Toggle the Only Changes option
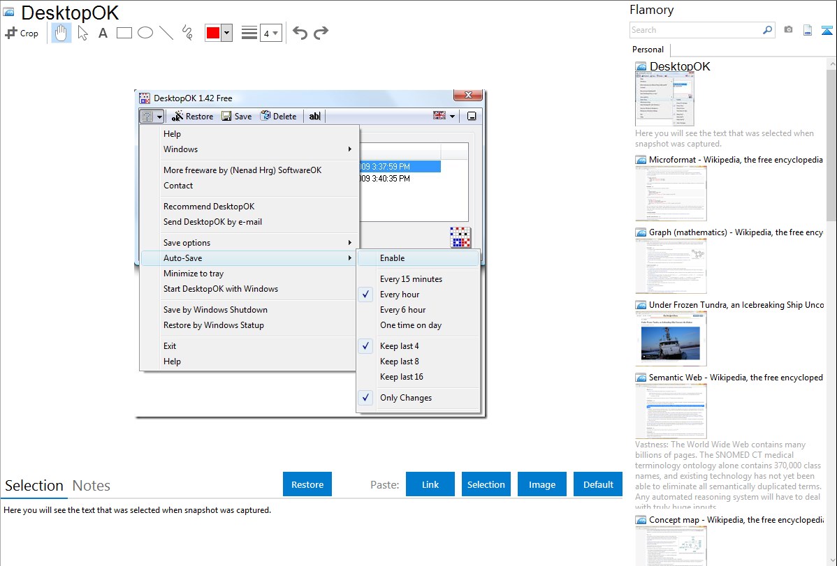 point(418,398)
